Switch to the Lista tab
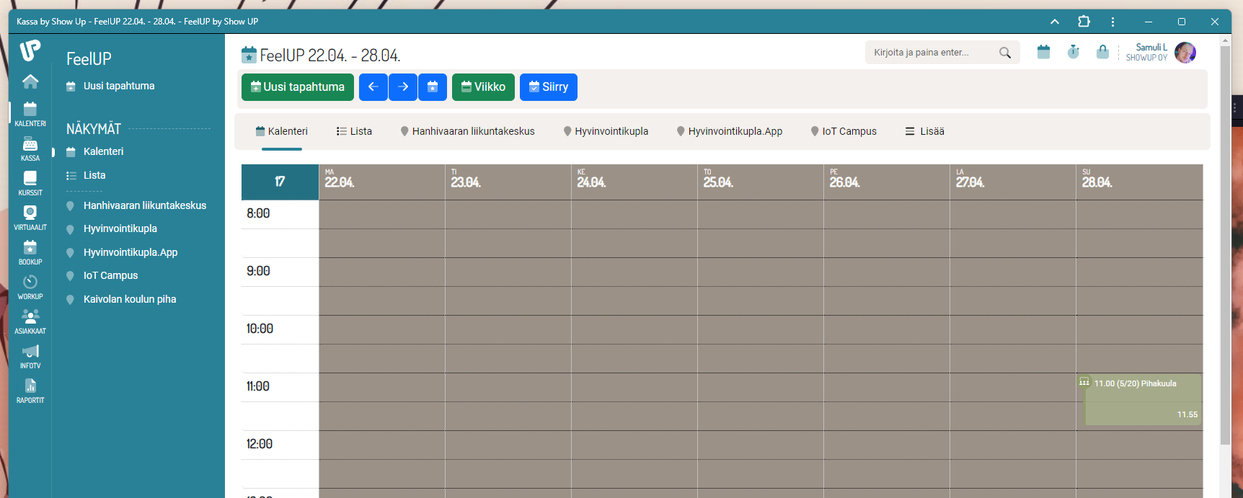This screenshot has height=498, width=1243. tap(354, 131)
